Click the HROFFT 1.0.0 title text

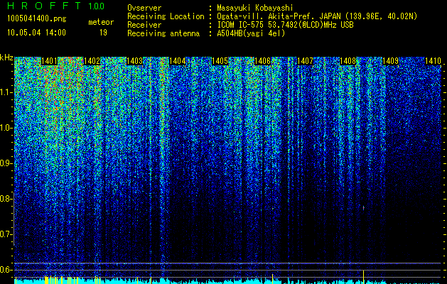[x=56, y=6]
